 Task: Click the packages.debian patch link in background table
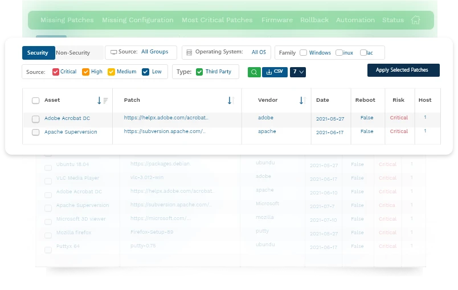click(x=161, y=164)
